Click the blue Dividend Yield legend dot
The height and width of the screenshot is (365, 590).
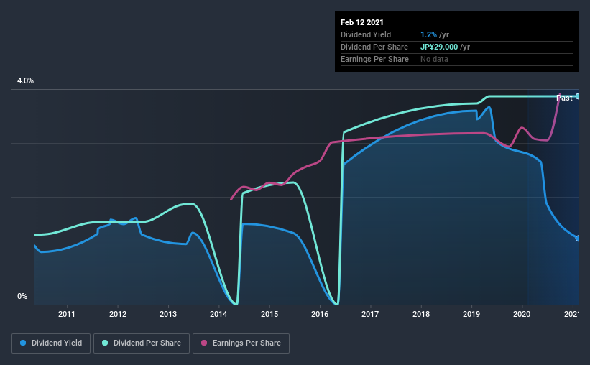tap(23, 343)
